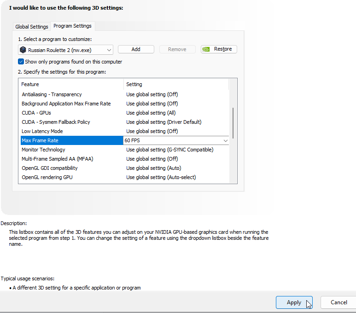Expand the Max Frame Rate 60 FPS dropdown
This screenshot has width=356, height=313.
pyautogui.click(x=225, y=140)
